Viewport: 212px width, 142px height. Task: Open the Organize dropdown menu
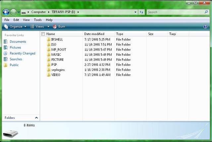pos(16,27)
